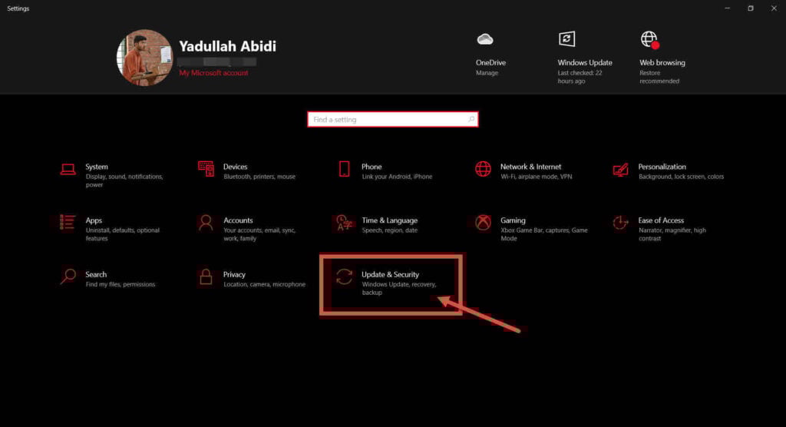Screen dimensions: 786x427
Task: Open Update & Security sync icon
Action: (344, 276)
